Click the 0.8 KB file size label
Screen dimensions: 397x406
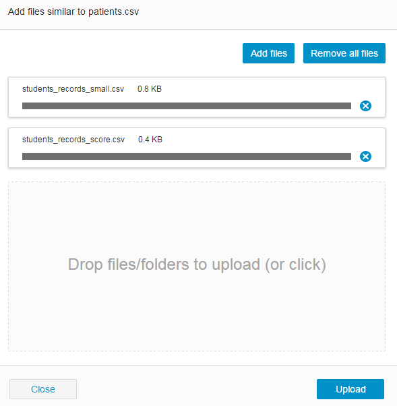(150, 89)
